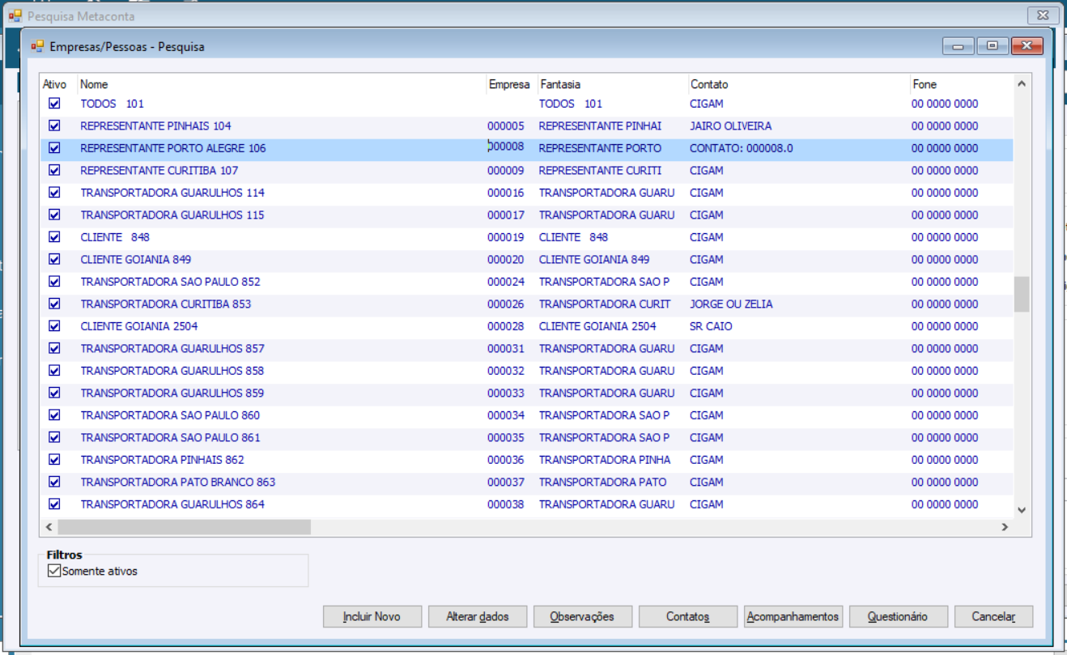Click the Incluir Novo button
The height and width of the screenshot is (655, 1067).
[x=372, y=616]
